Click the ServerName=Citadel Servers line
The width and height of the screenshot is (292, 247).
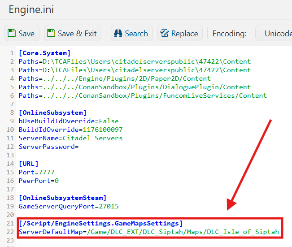70,138
